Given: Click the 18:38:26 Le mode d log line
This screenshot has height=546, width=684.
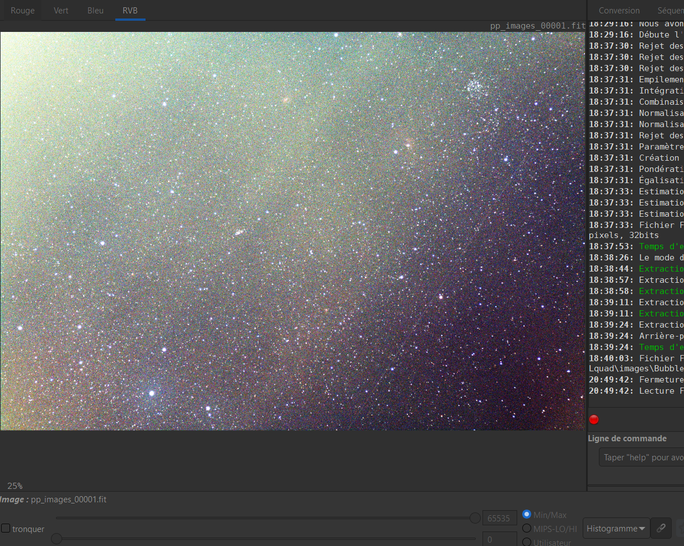Looking at the screenshot, I should pos(636,258).
